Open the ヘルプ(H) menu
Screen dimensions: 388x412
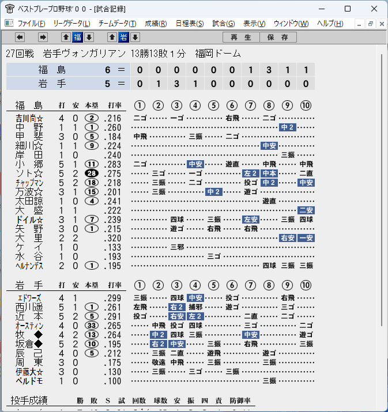[330, 24]
